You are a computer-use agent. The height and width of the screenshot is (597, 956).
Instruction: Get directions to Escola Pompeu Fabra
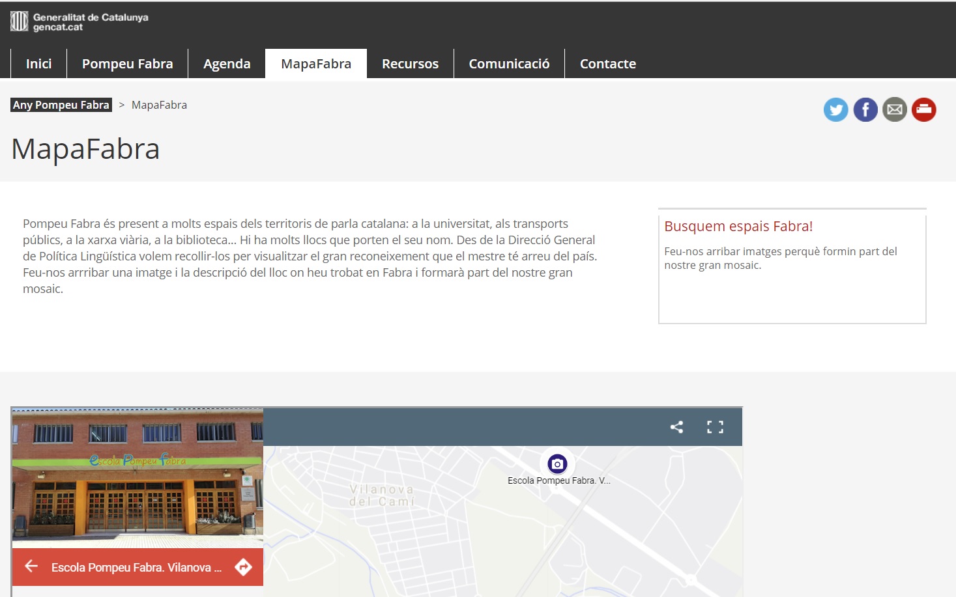[243, 567]
